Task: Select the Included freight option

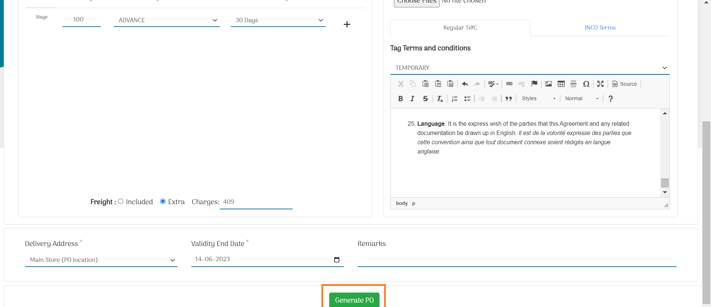Action: [121, 202]
